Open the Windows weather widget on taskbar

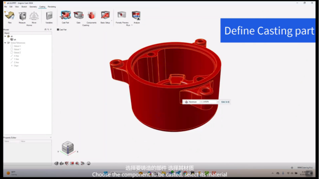[x=12, y=173]
